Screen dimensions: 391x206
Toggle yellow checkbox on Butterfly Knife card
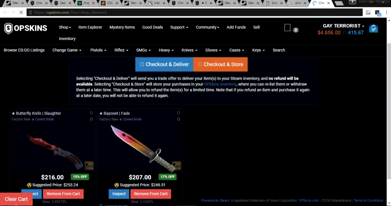pyautogui.click(x=91, y=119)
